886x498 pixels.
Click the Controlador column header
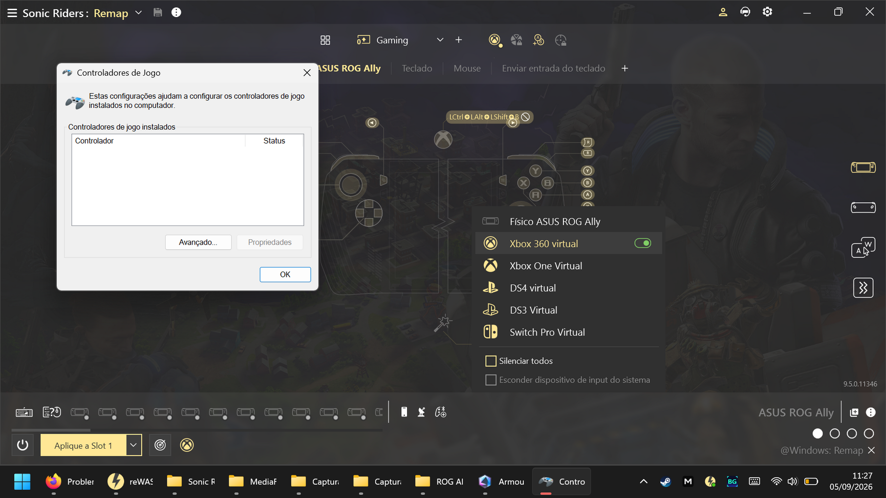[158, 141]
